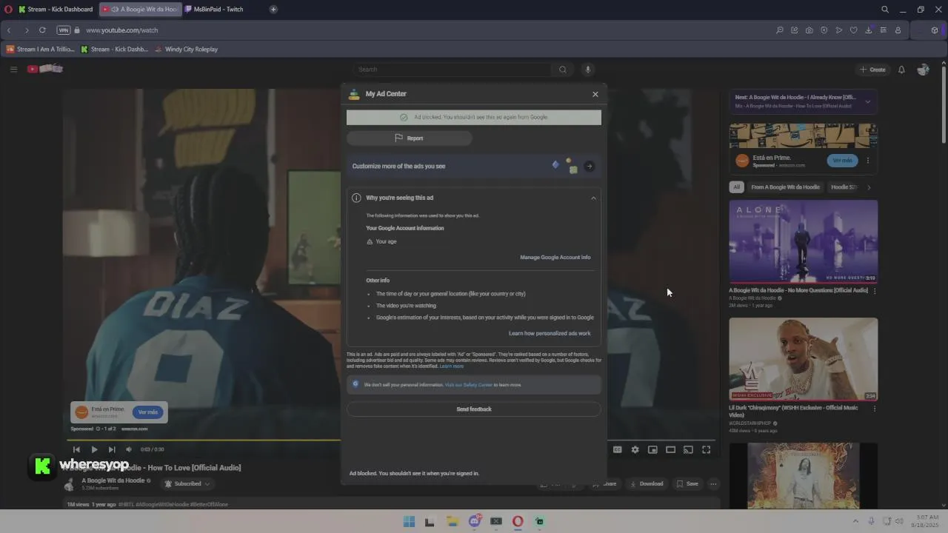Open Learn how personalized ads work link

coord(550,333)
